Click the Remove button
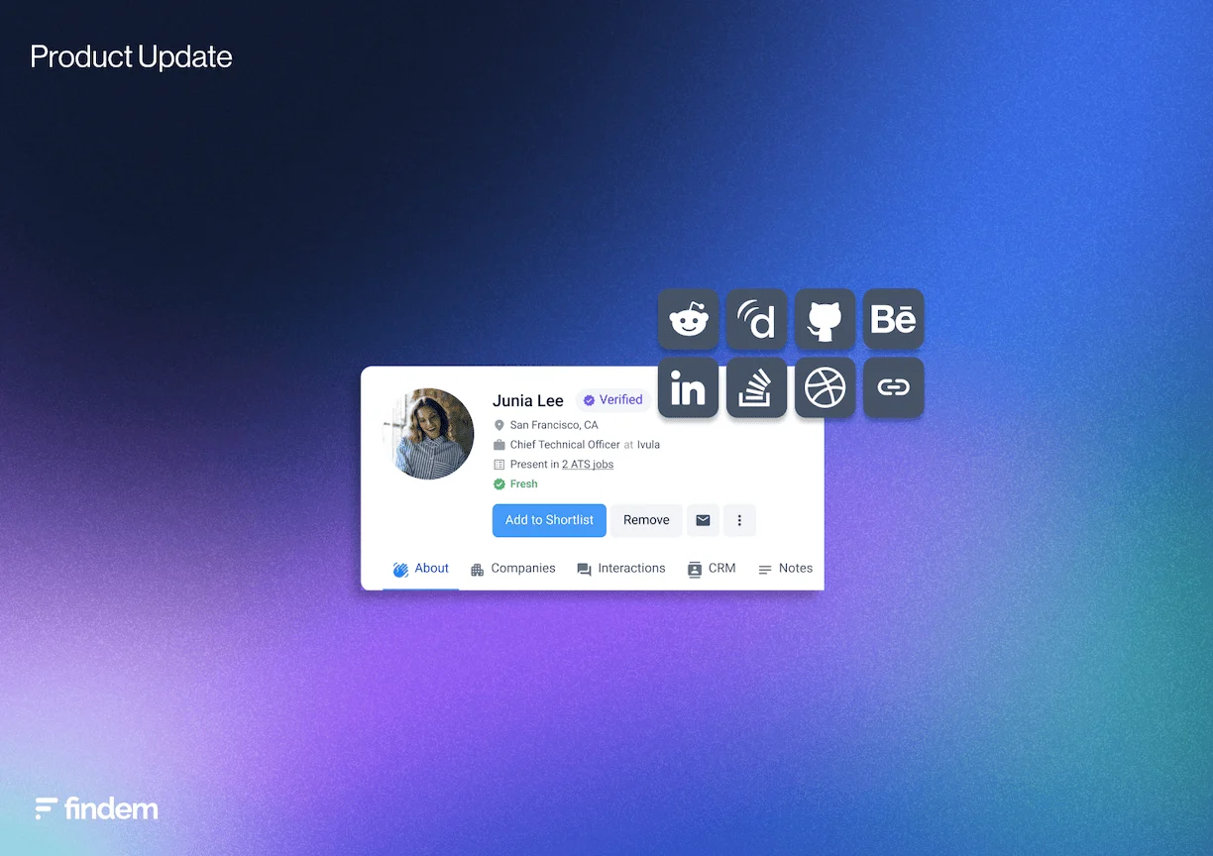 coord(646,520)
